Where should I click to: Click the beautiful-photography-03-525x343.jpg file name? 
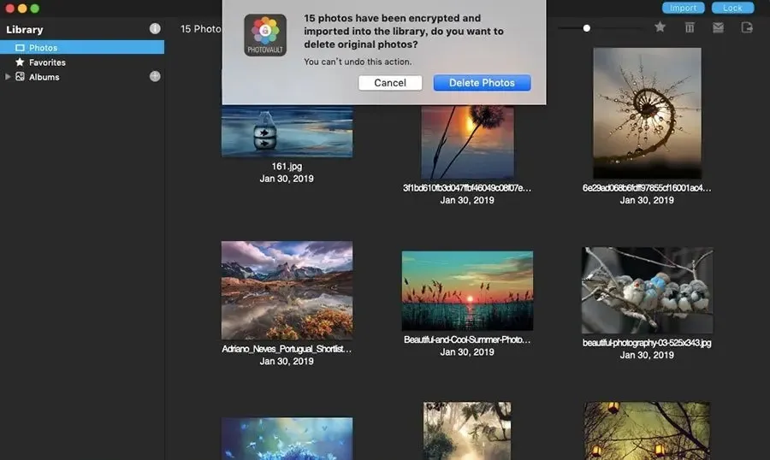click(647, 343)
